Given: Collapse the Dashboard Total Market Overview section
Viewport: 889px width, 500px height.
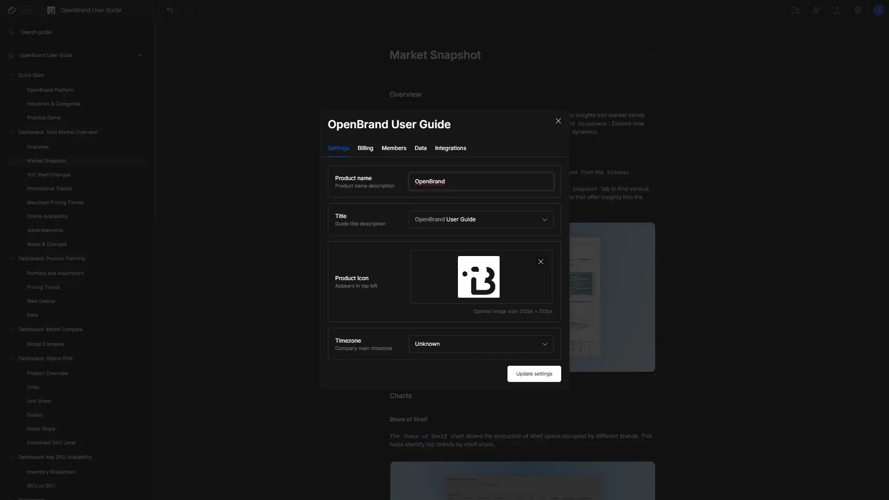Looking at the screenshot, I should (x=11, y=132).
